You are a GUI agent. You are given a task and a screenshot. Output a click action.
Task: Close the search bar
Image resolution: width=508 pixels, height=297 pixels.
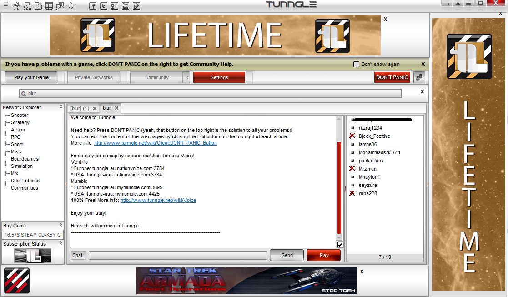click(422, 91)
